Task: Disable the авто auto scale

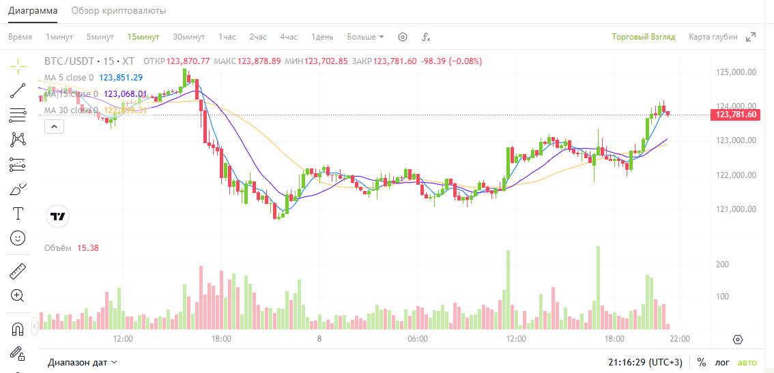Action: pyautogui.click(x=747, y=362)
